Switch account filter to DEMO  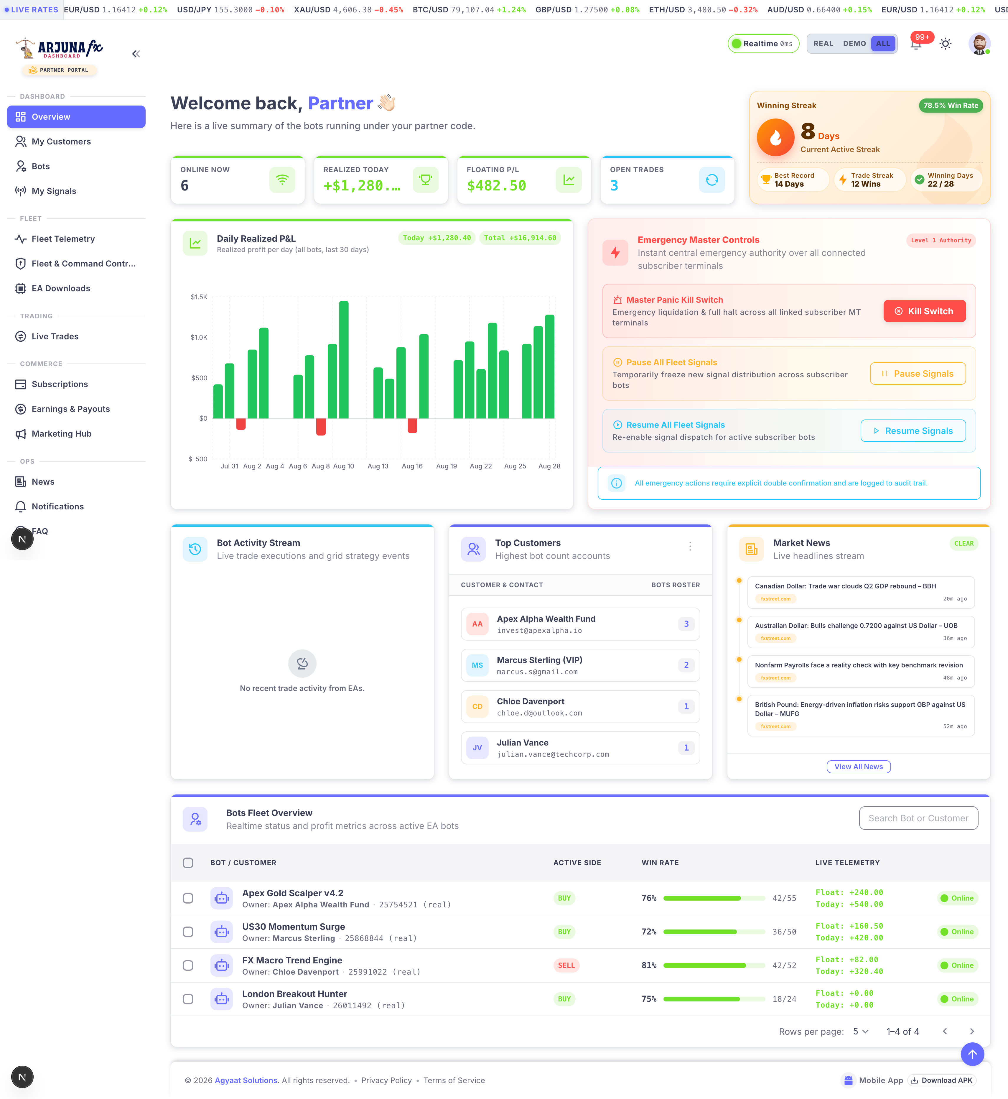point(854,44)
